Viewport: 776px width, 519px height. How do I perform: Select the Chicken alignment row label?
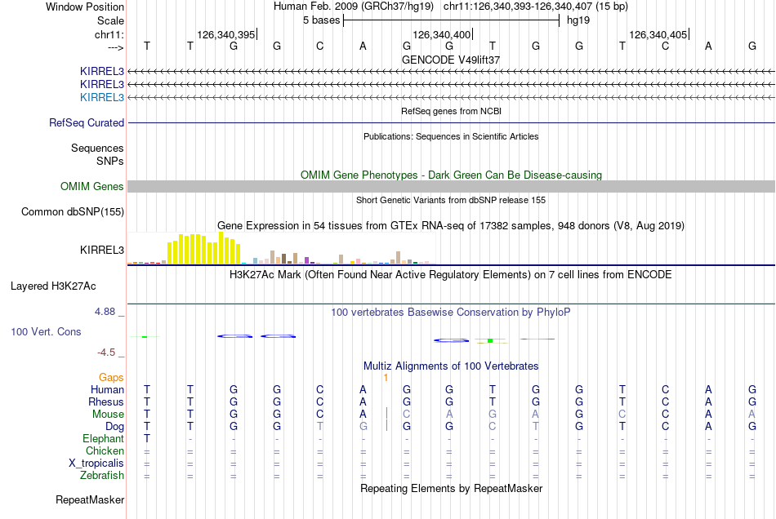pos(105,450)
